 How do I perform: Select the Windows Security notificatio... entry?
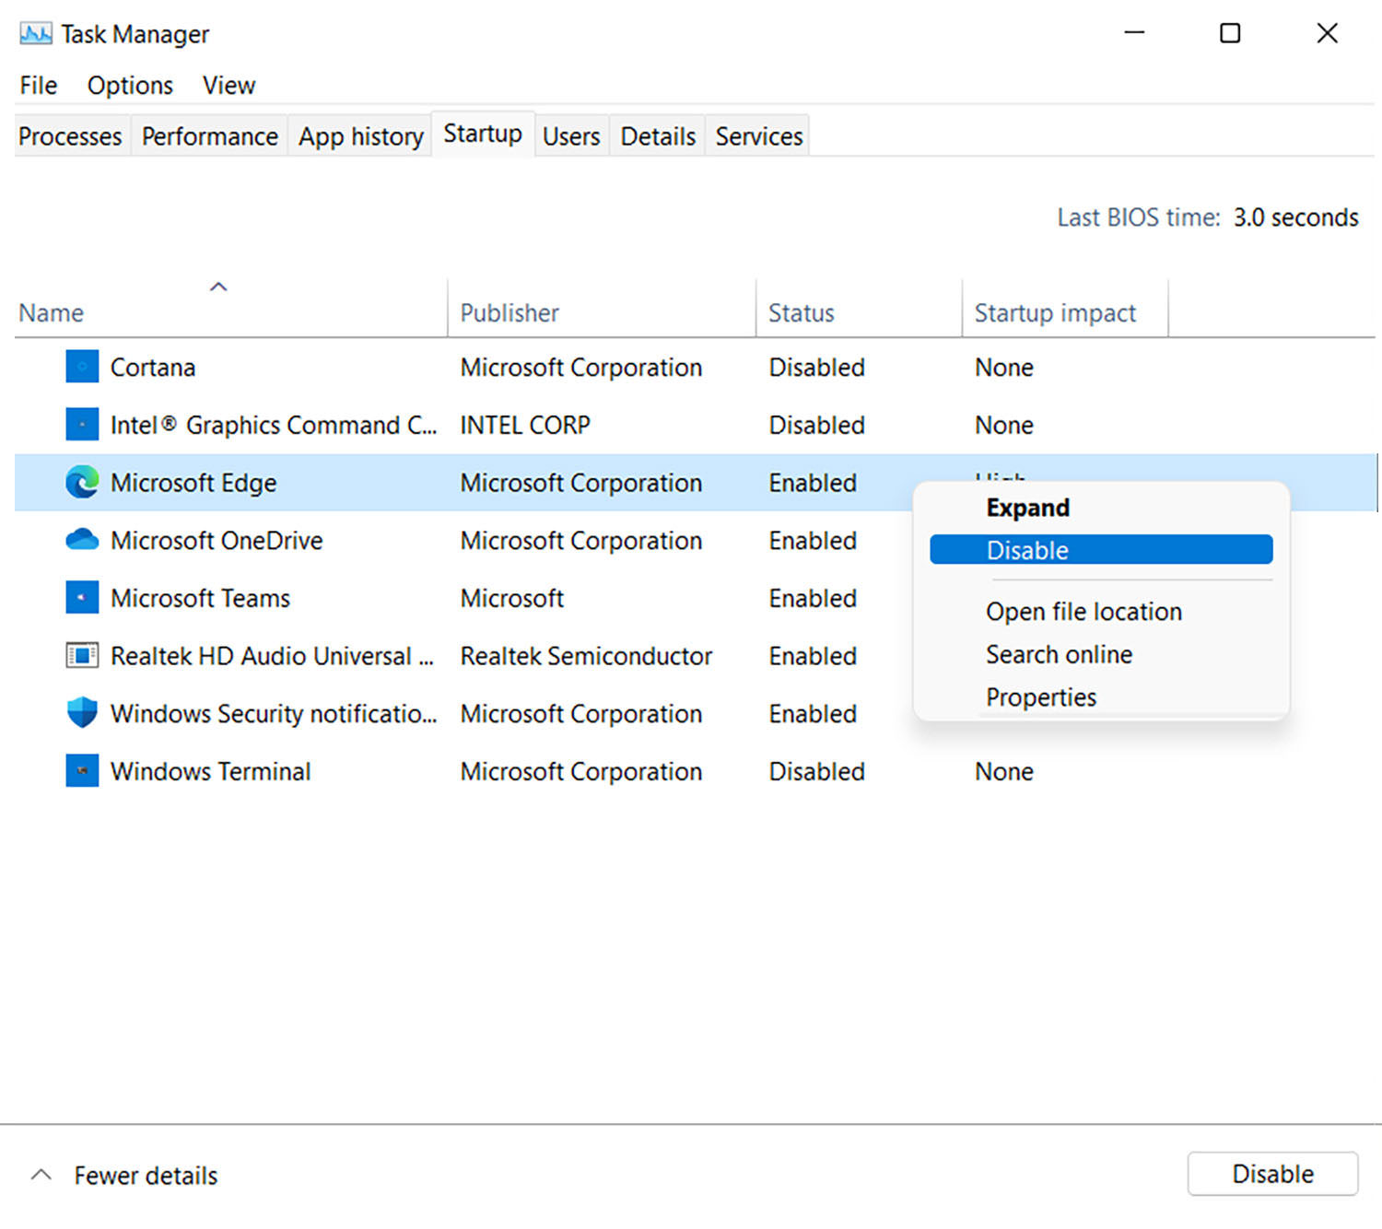point(274,714)
